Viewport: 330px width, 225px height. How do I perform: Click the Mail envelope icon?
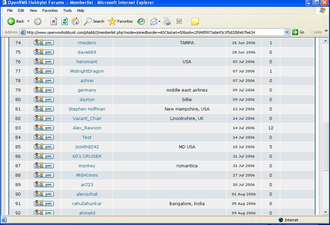[x=153, y=21]
